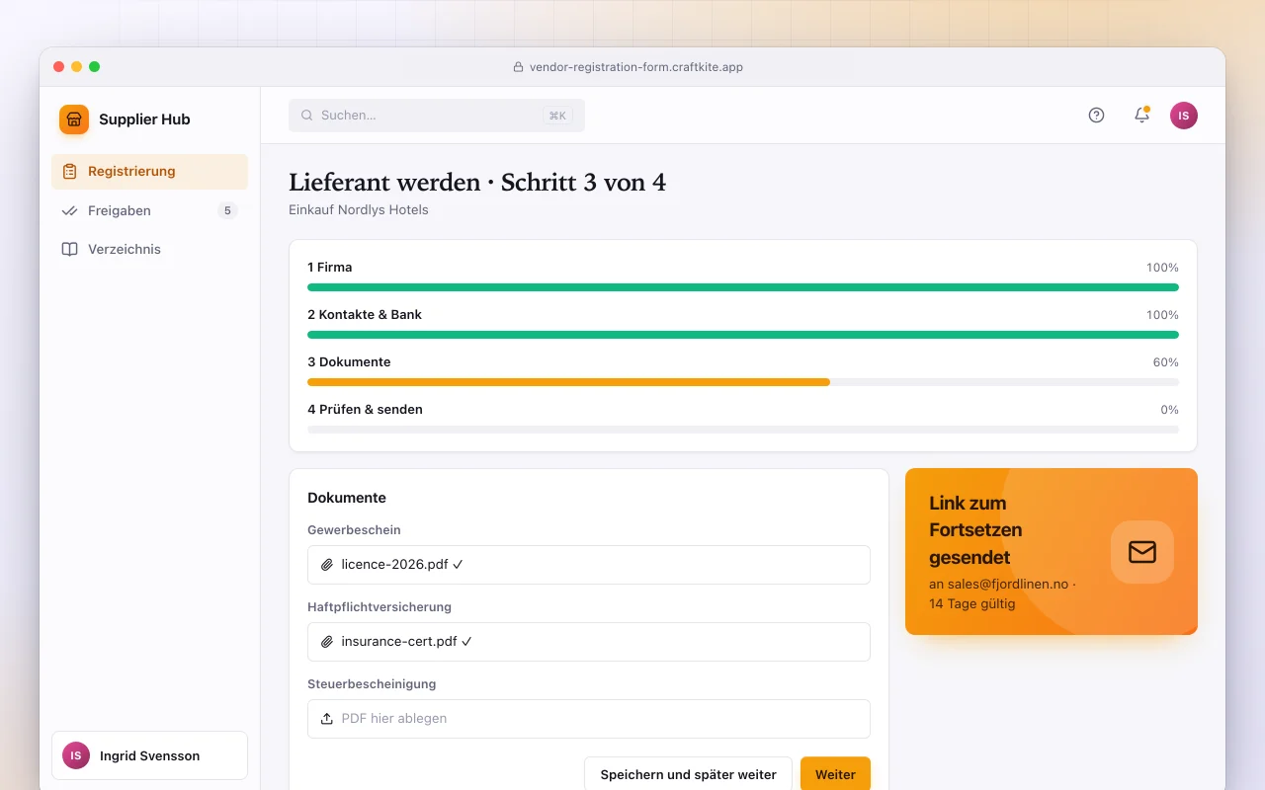The width and height of the screenshot is (1265, 790).
Task: Open the Registrierung sidebar item
Action: coord(149,172)
